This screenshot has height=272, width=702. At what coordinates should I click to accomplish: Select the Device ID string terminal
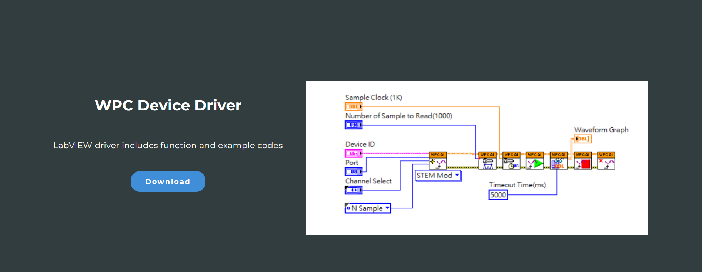(354, 153)
